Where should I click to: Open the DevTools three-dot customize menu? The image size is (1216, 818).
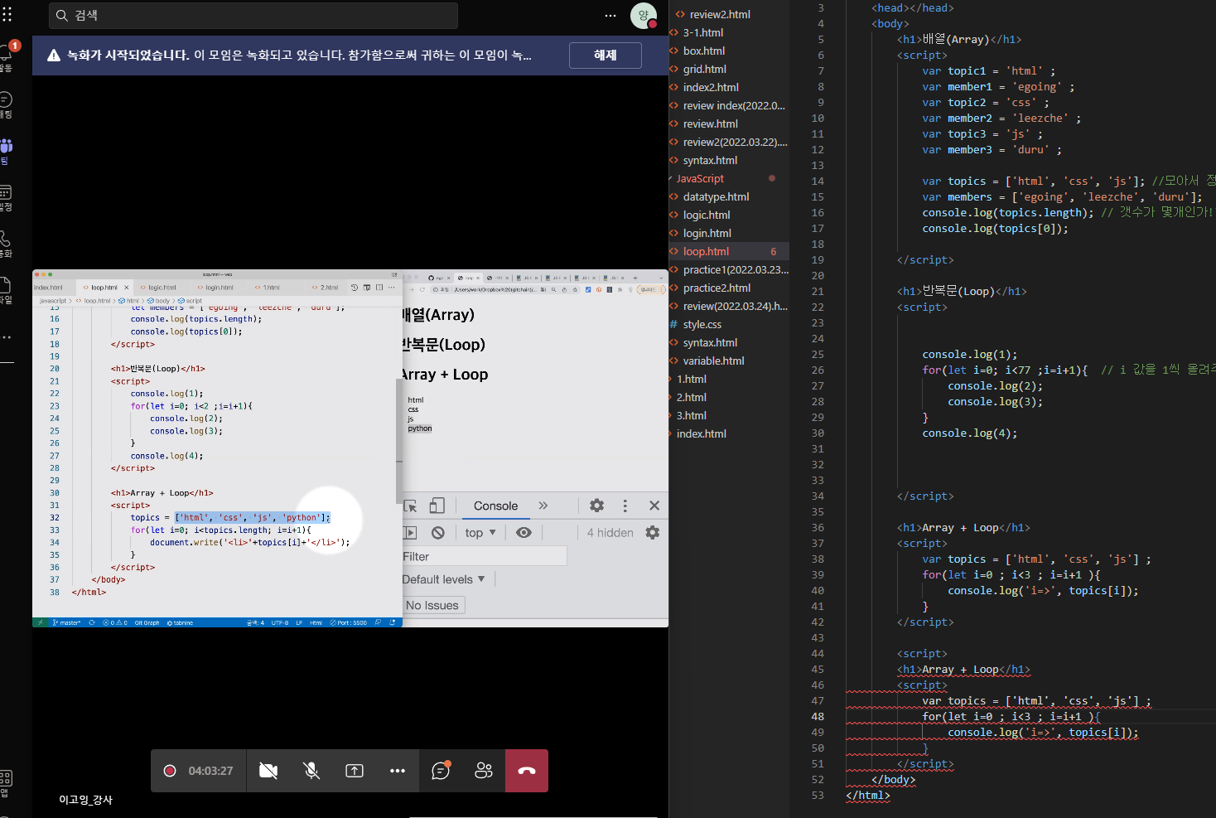click(x=625, y=506)
